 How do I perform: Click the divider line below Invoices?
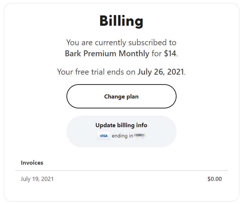121,171
